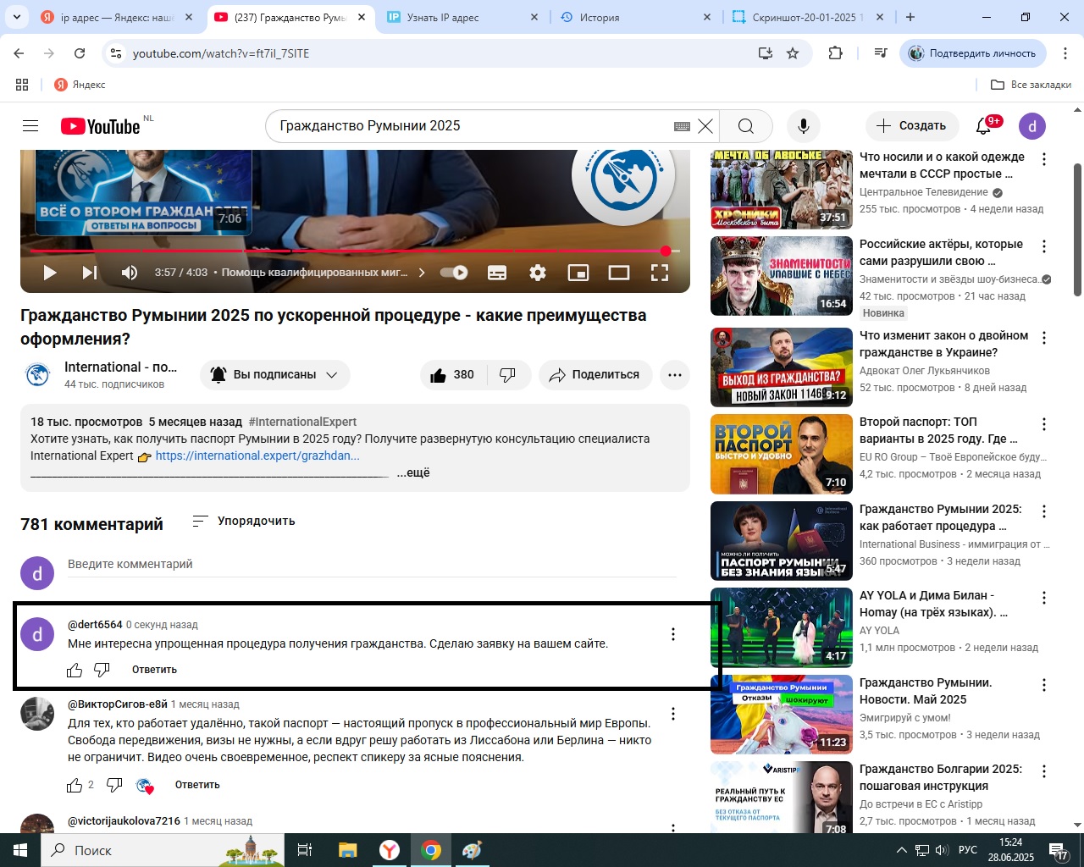
Task: Toggle autoplay switch in player
Action: pos(455,273)
